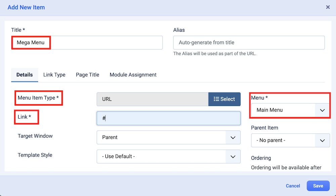Click into the Alias input field
Viewport: 336px width, 196px height.
pos(249,43)
